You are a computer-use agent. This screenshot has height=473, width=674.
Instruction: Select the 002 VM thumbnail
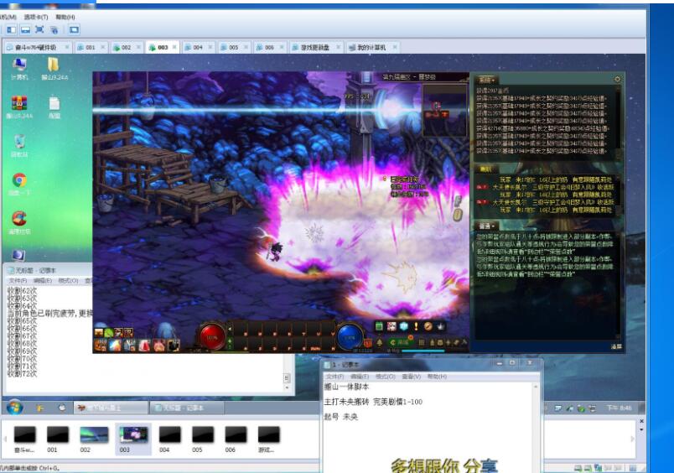tap(94, 439)
